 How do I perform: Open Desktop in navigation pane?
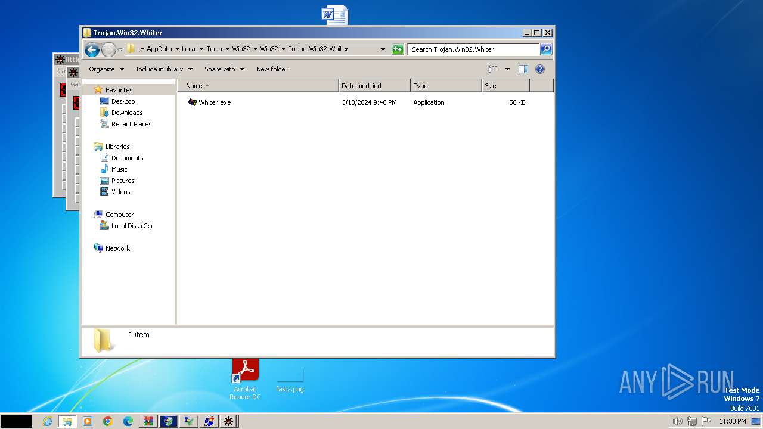[123, 101]
